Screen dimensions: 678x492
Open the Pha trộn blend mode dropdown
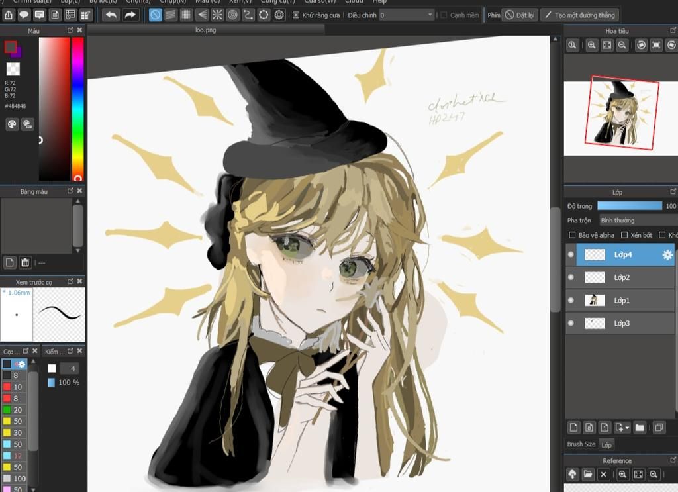(638, 221)
